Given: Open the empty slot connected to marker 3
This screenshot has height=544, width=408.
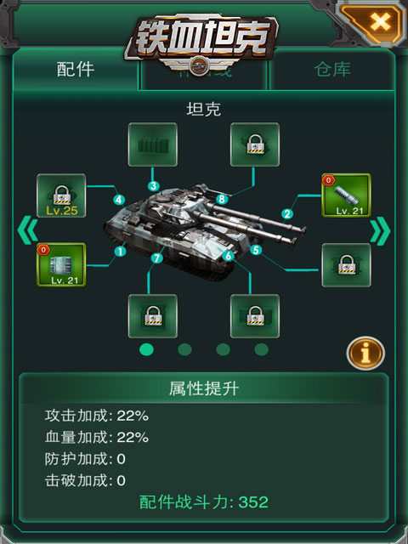Looking at the screenshot, I should (153, 144).
